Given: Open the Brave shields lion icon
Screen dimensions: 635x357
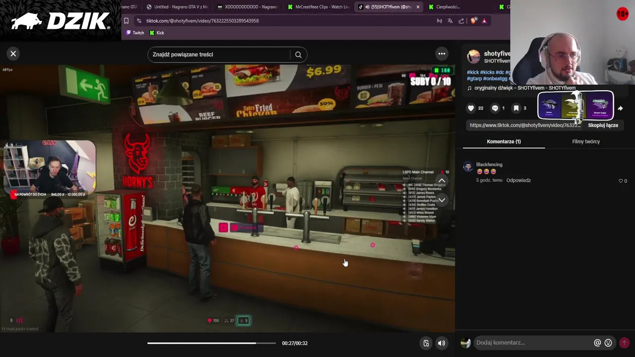Looking at the screenshot, I should (x=473, y=21).
